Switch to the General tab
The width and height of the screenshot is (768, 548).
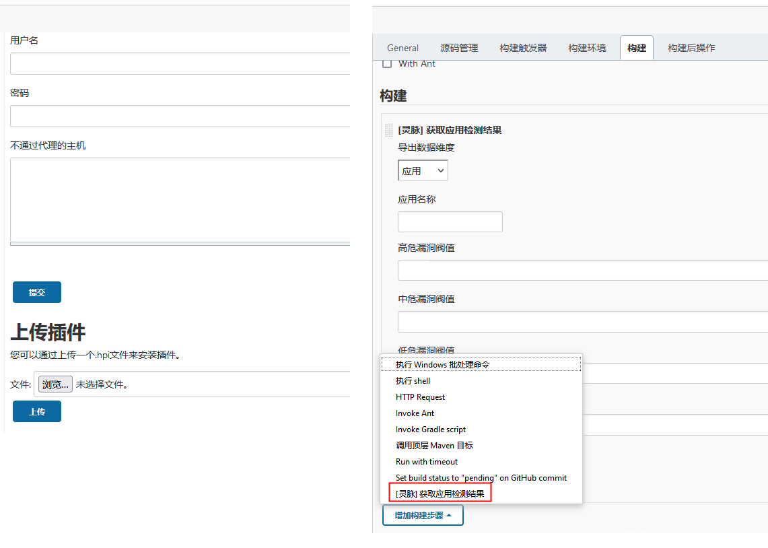403,48
